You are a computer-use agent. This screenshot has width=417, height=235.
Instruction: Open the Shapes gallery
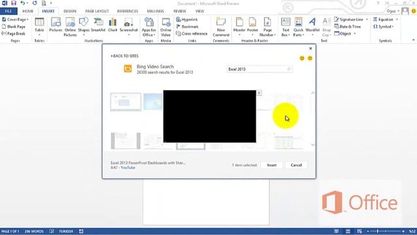click(83, 27)
